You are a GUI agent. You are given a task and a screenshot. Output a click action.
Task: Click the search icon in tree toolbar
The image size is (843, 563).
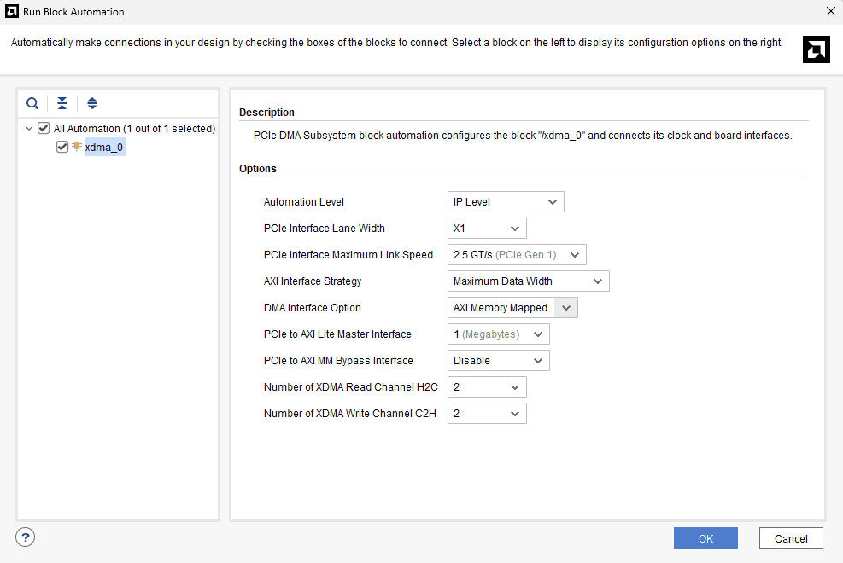pos(32,103)
